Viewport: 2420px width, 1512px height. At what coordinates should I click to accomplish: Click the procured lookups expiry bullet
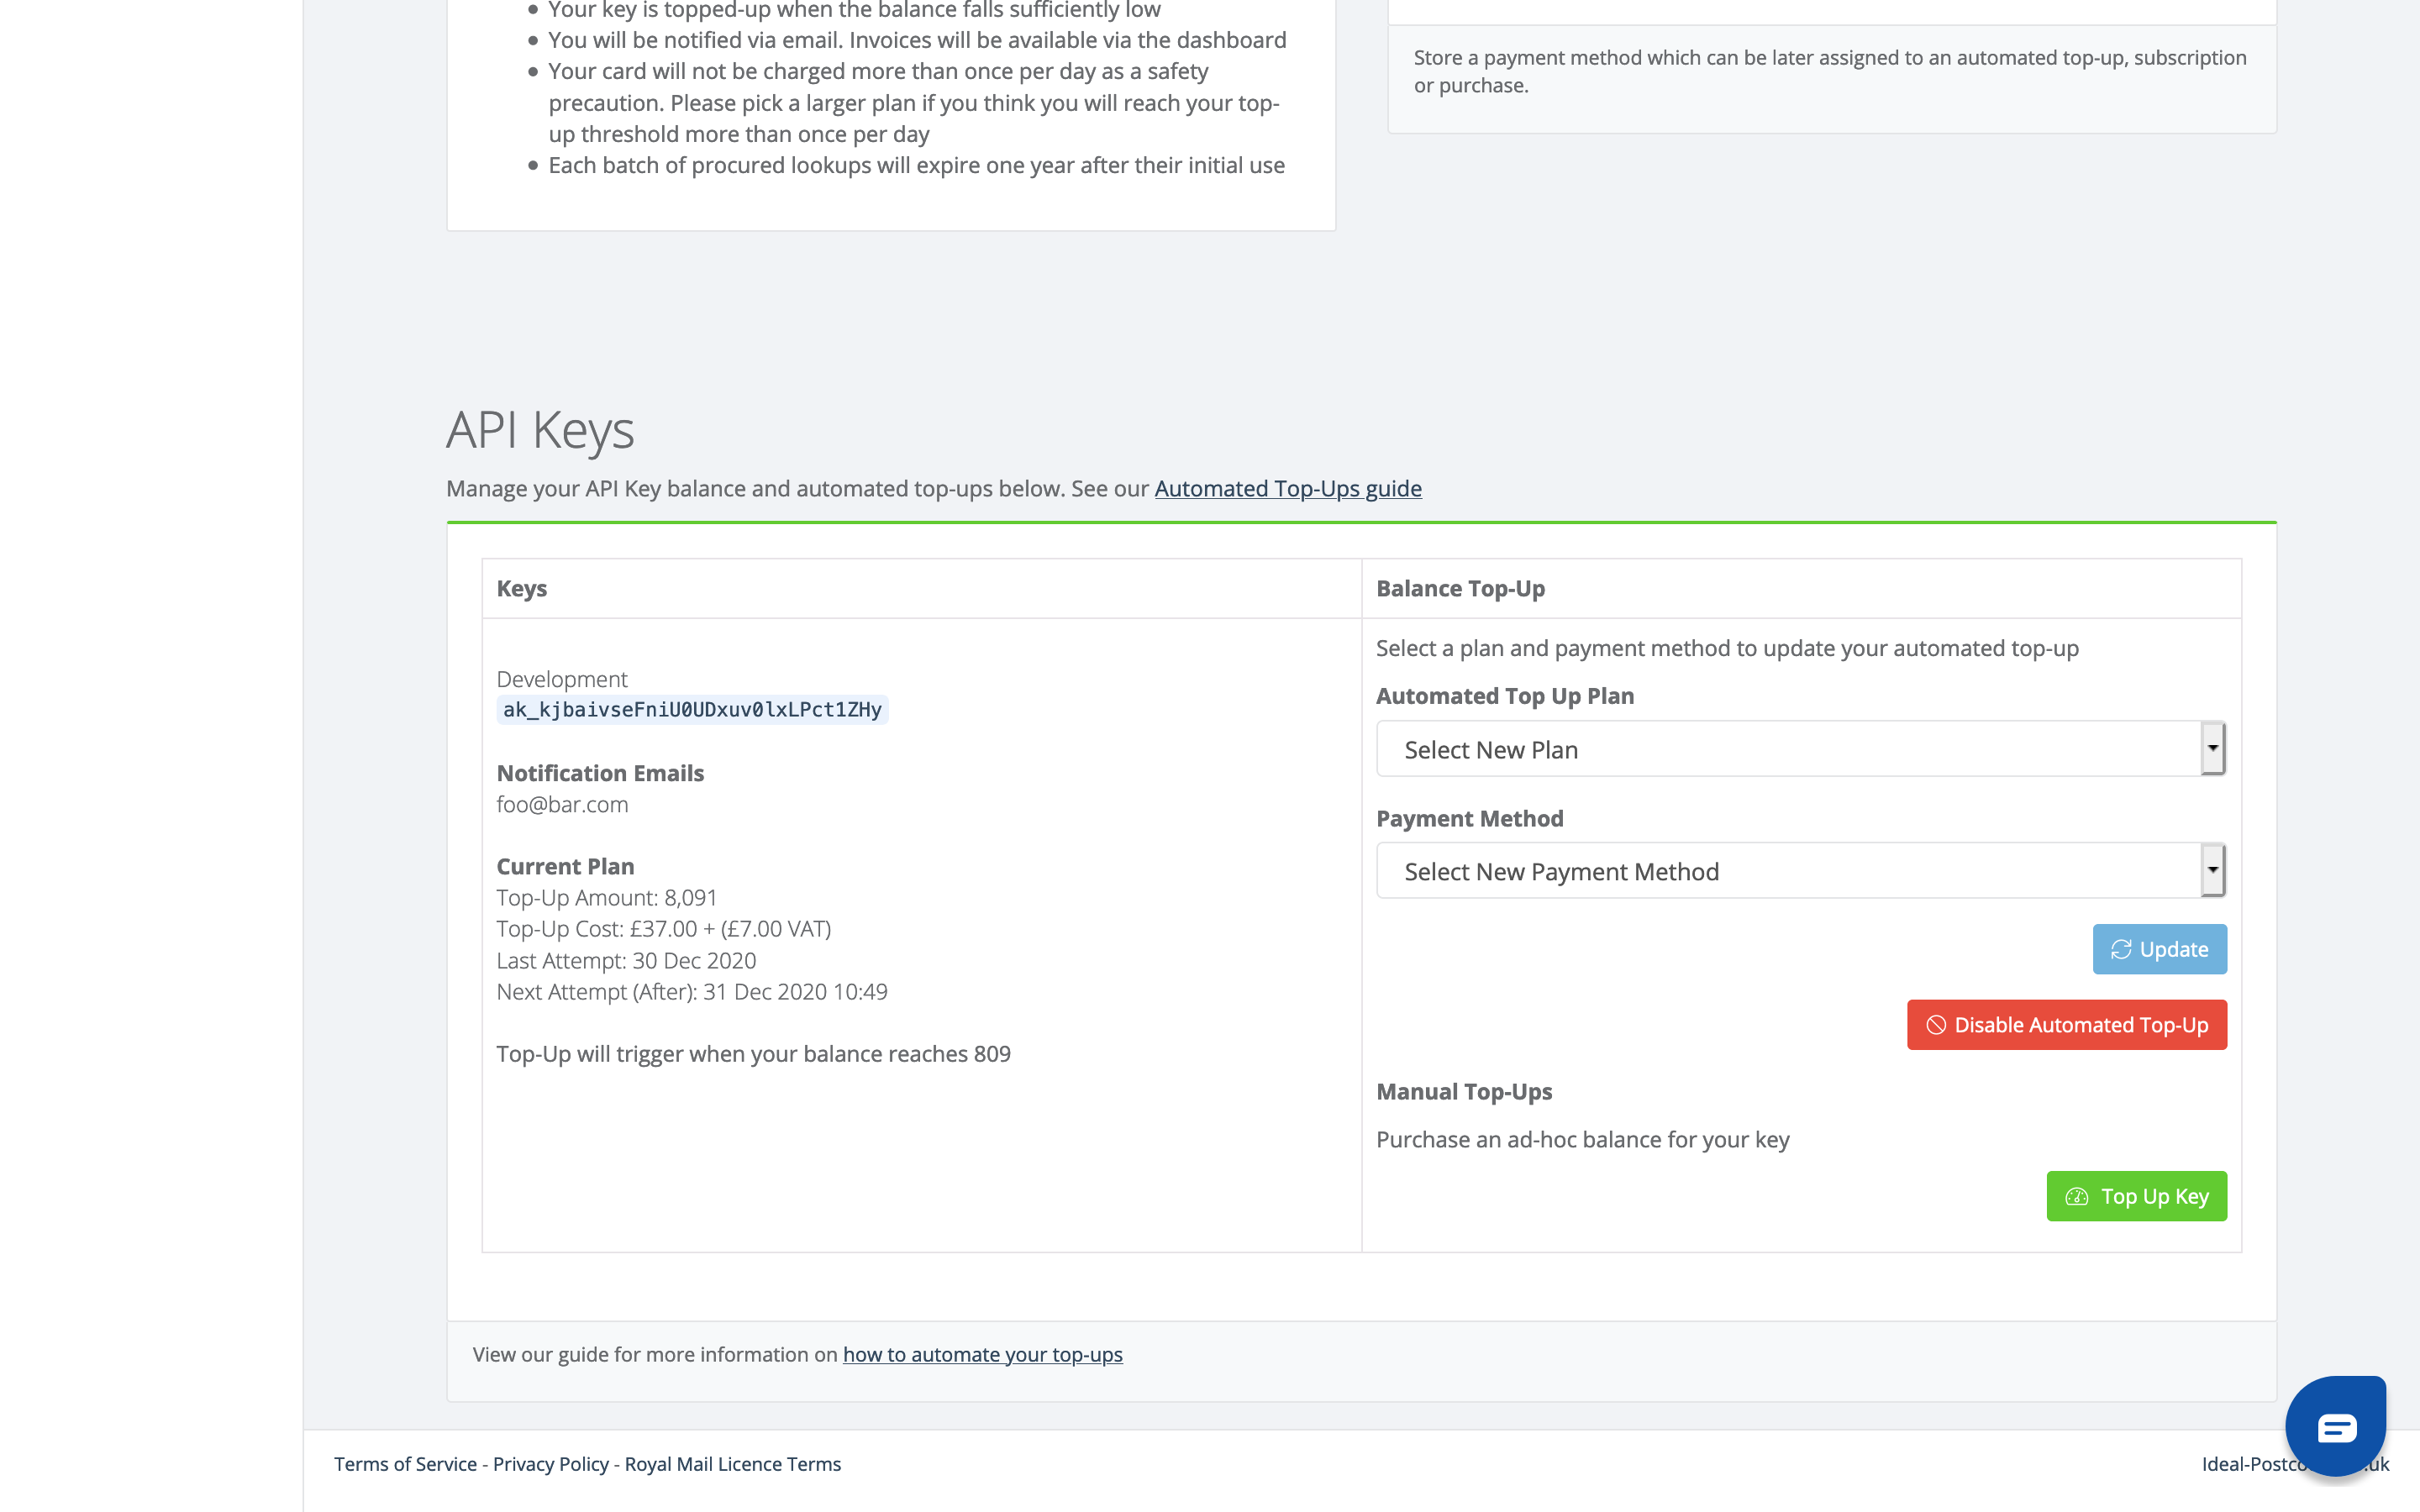pyautogui.click(x=916, y=165)
